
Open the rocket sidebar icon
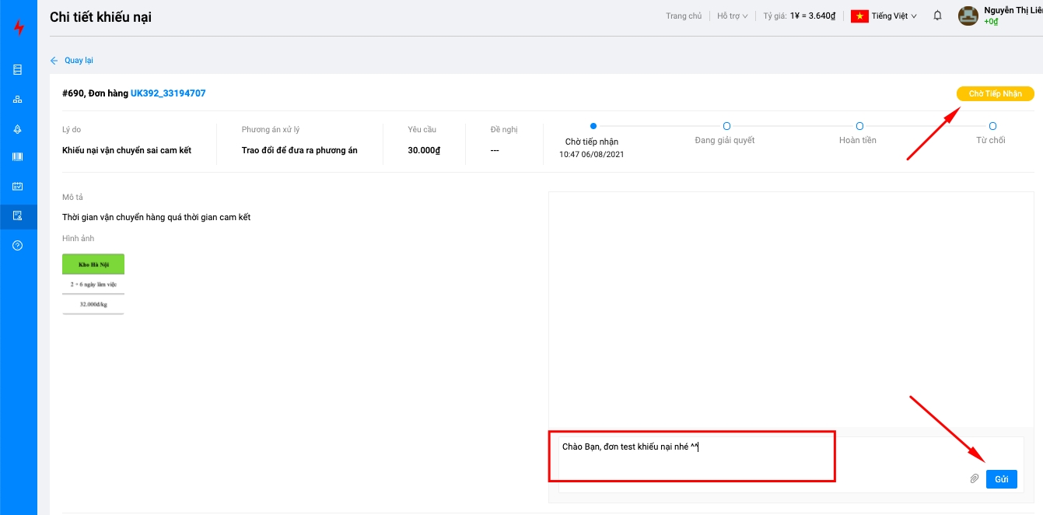point(18,129)
